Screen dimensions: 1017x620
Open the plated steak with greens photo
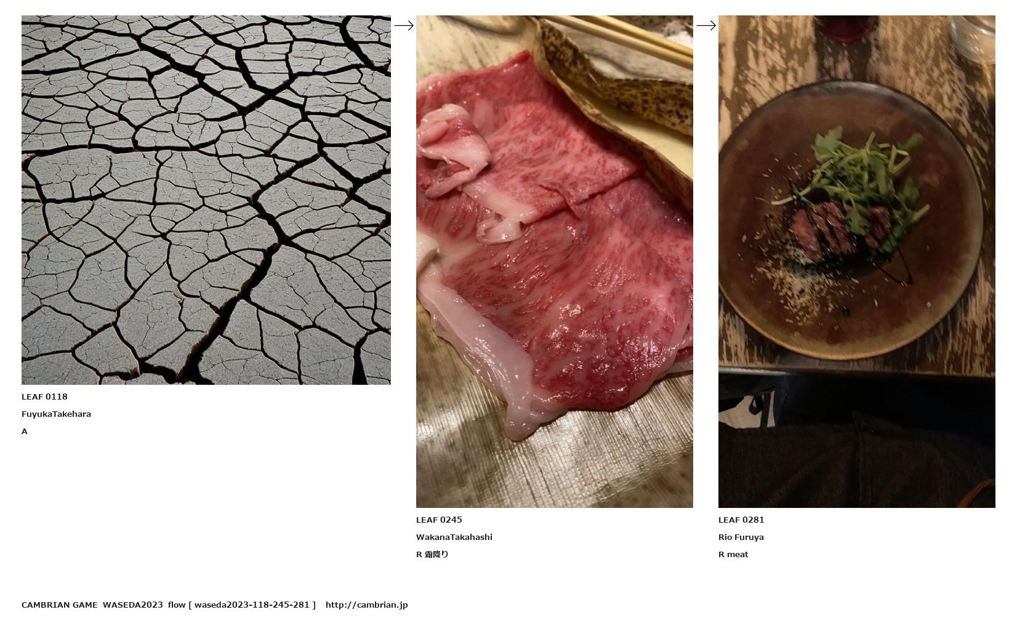pyautogui.click(x=857, y=262)
